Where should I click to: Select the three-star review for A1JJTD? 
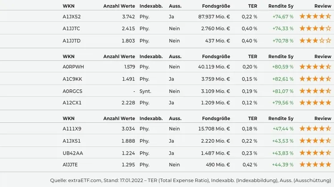(x=315, y=40)
